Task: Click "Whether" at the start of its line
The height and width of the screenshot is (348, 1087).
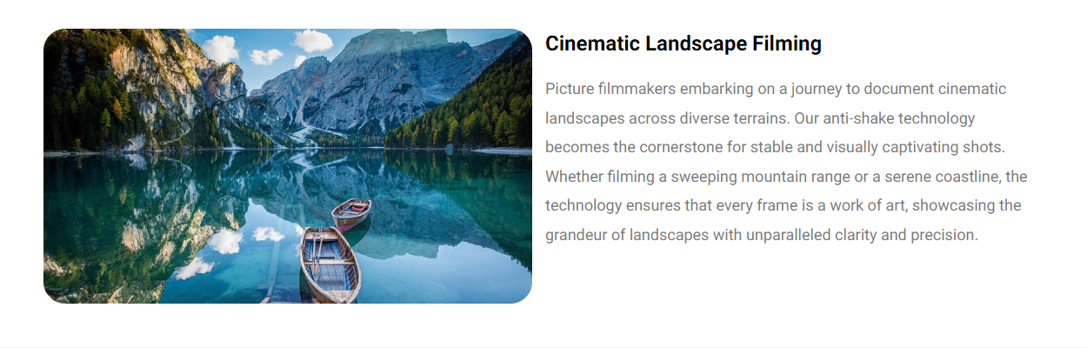Action: [573, 177]
